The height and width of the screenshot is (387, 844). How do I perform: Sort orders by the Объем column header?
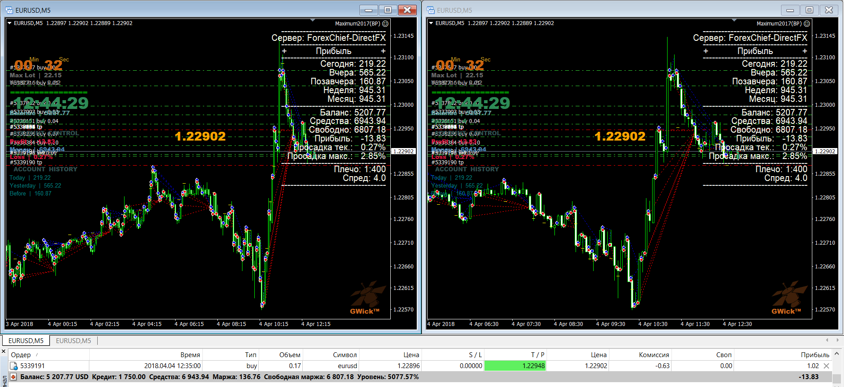pyautogui.click(x=281, y=354)
